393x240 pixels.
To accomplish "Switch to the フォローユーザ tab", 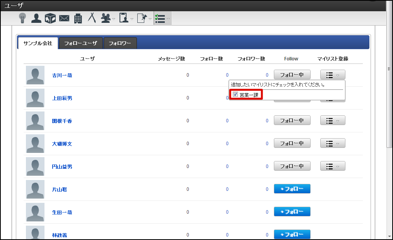I will tap(80, 43).
